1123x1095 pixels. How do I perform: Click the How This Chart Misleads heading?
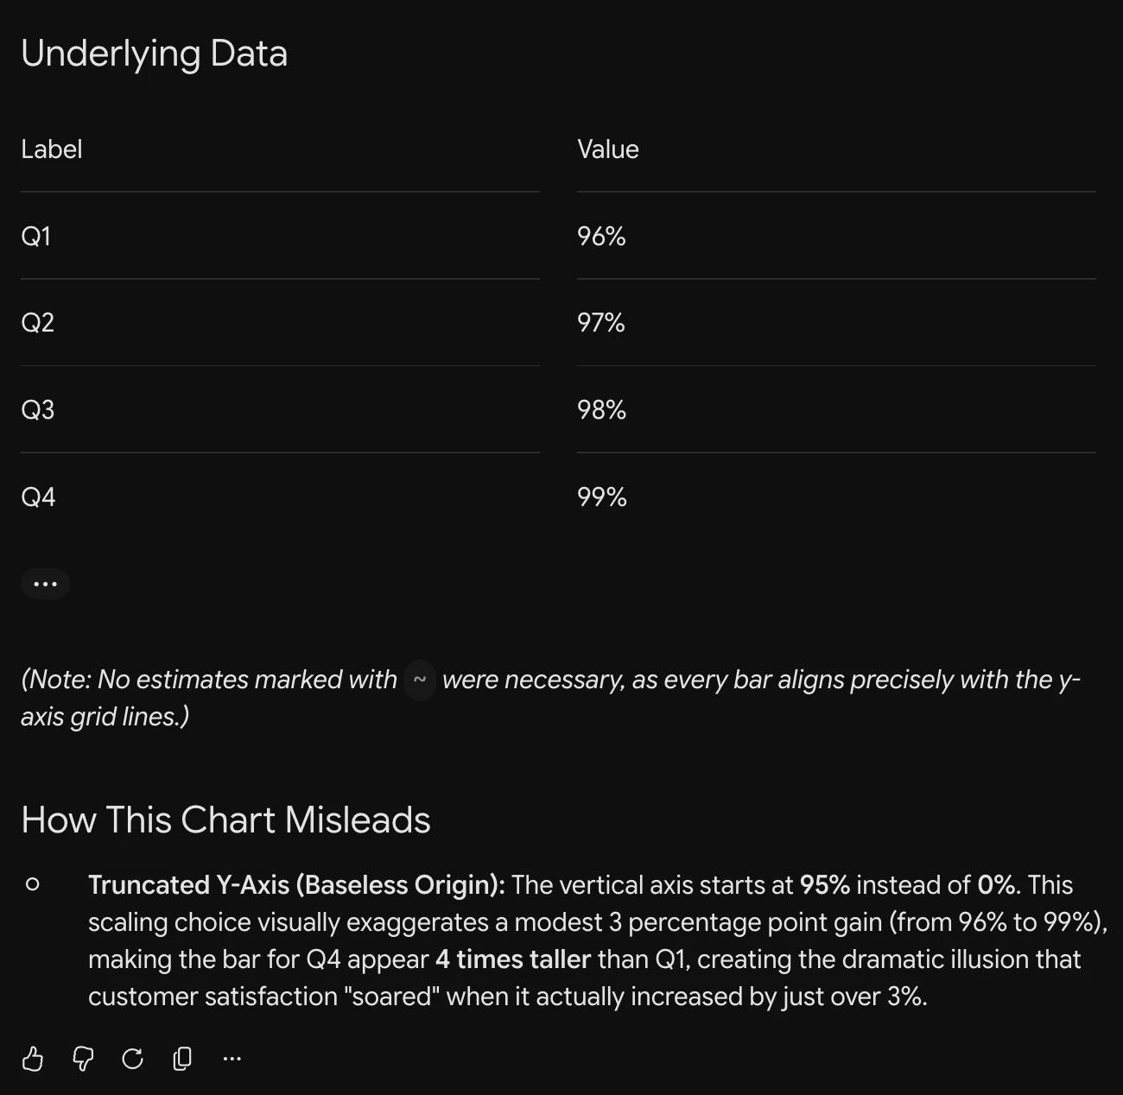coord(225,820)
